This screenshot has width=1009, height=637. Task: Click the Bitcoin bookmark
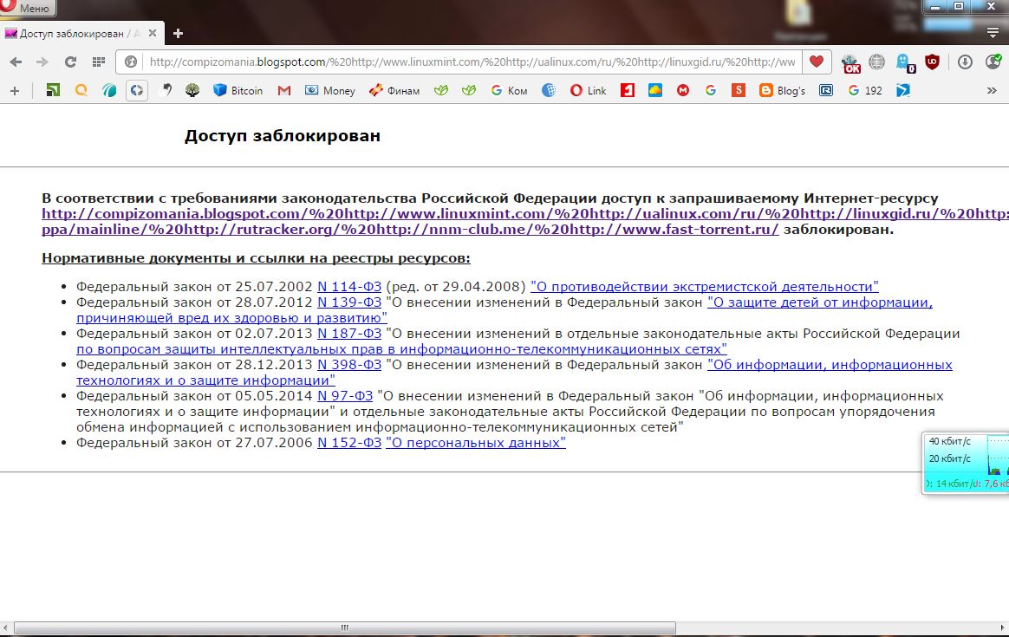238,90
